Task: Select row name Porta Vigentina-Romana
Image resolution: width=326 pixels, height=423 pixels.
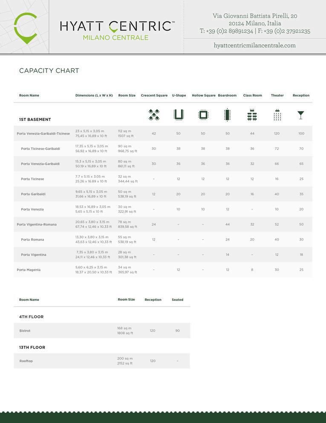Action: 37,224
